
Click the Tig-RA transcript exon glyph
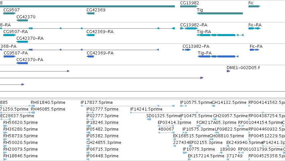click(220, 35)
